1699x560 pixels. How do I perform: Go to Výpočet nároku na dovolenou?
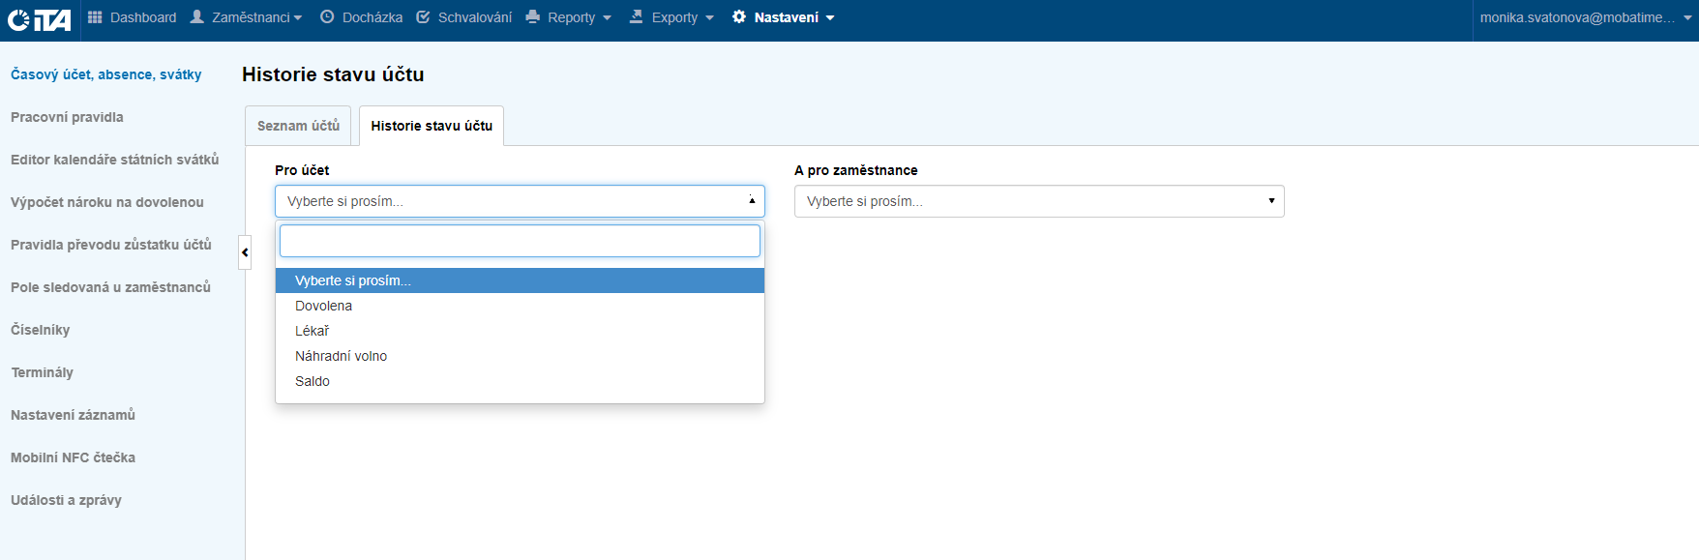click(x=107, y=202)
